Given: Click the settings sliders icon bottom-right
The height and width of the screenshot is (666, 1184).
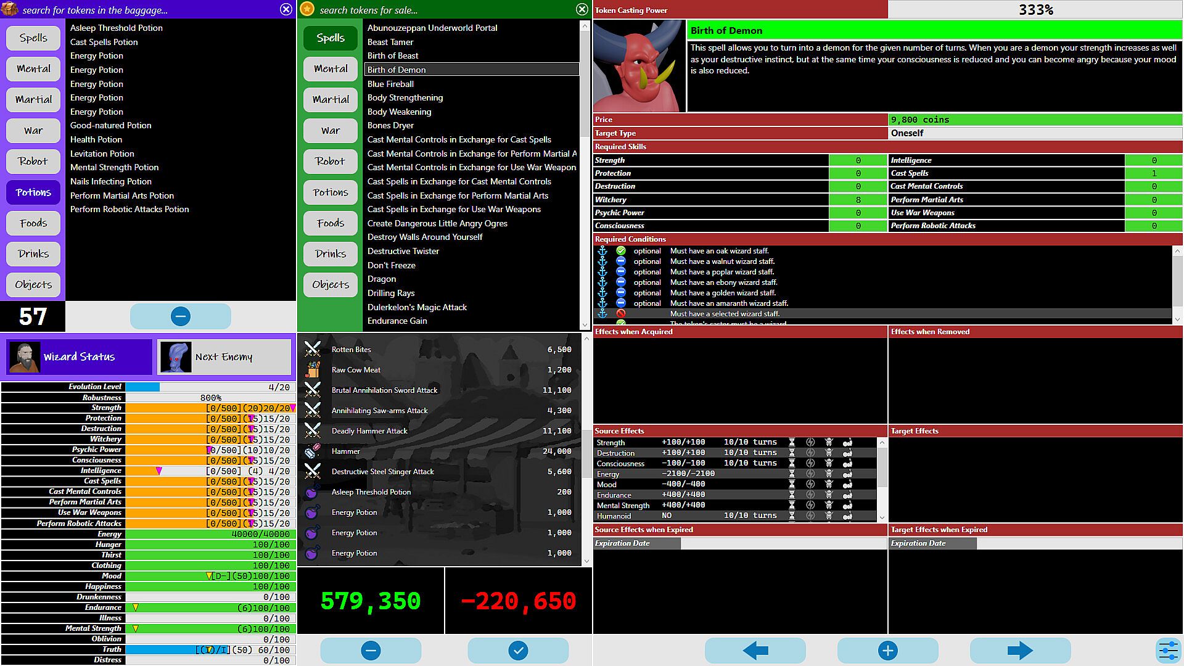Looking at the screenshot, I should point(1168,650).
